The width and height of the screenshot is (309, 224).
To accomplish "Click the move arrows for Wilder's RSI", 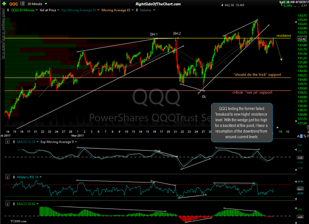I will (x=14, y=177).
